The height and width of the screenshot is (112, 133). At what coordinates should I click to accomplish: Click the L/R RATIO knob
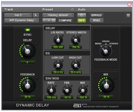[x=58, y=40]
